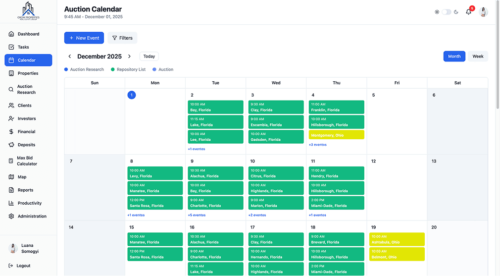The image size is (500, 276).
Task: Open the notifications bell icon
Action: 468,12
